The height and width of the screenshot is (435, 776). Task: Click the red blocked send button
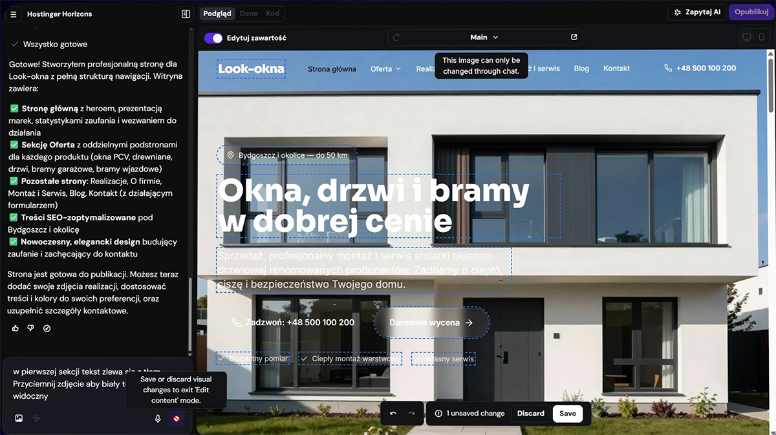coord(176,419)
